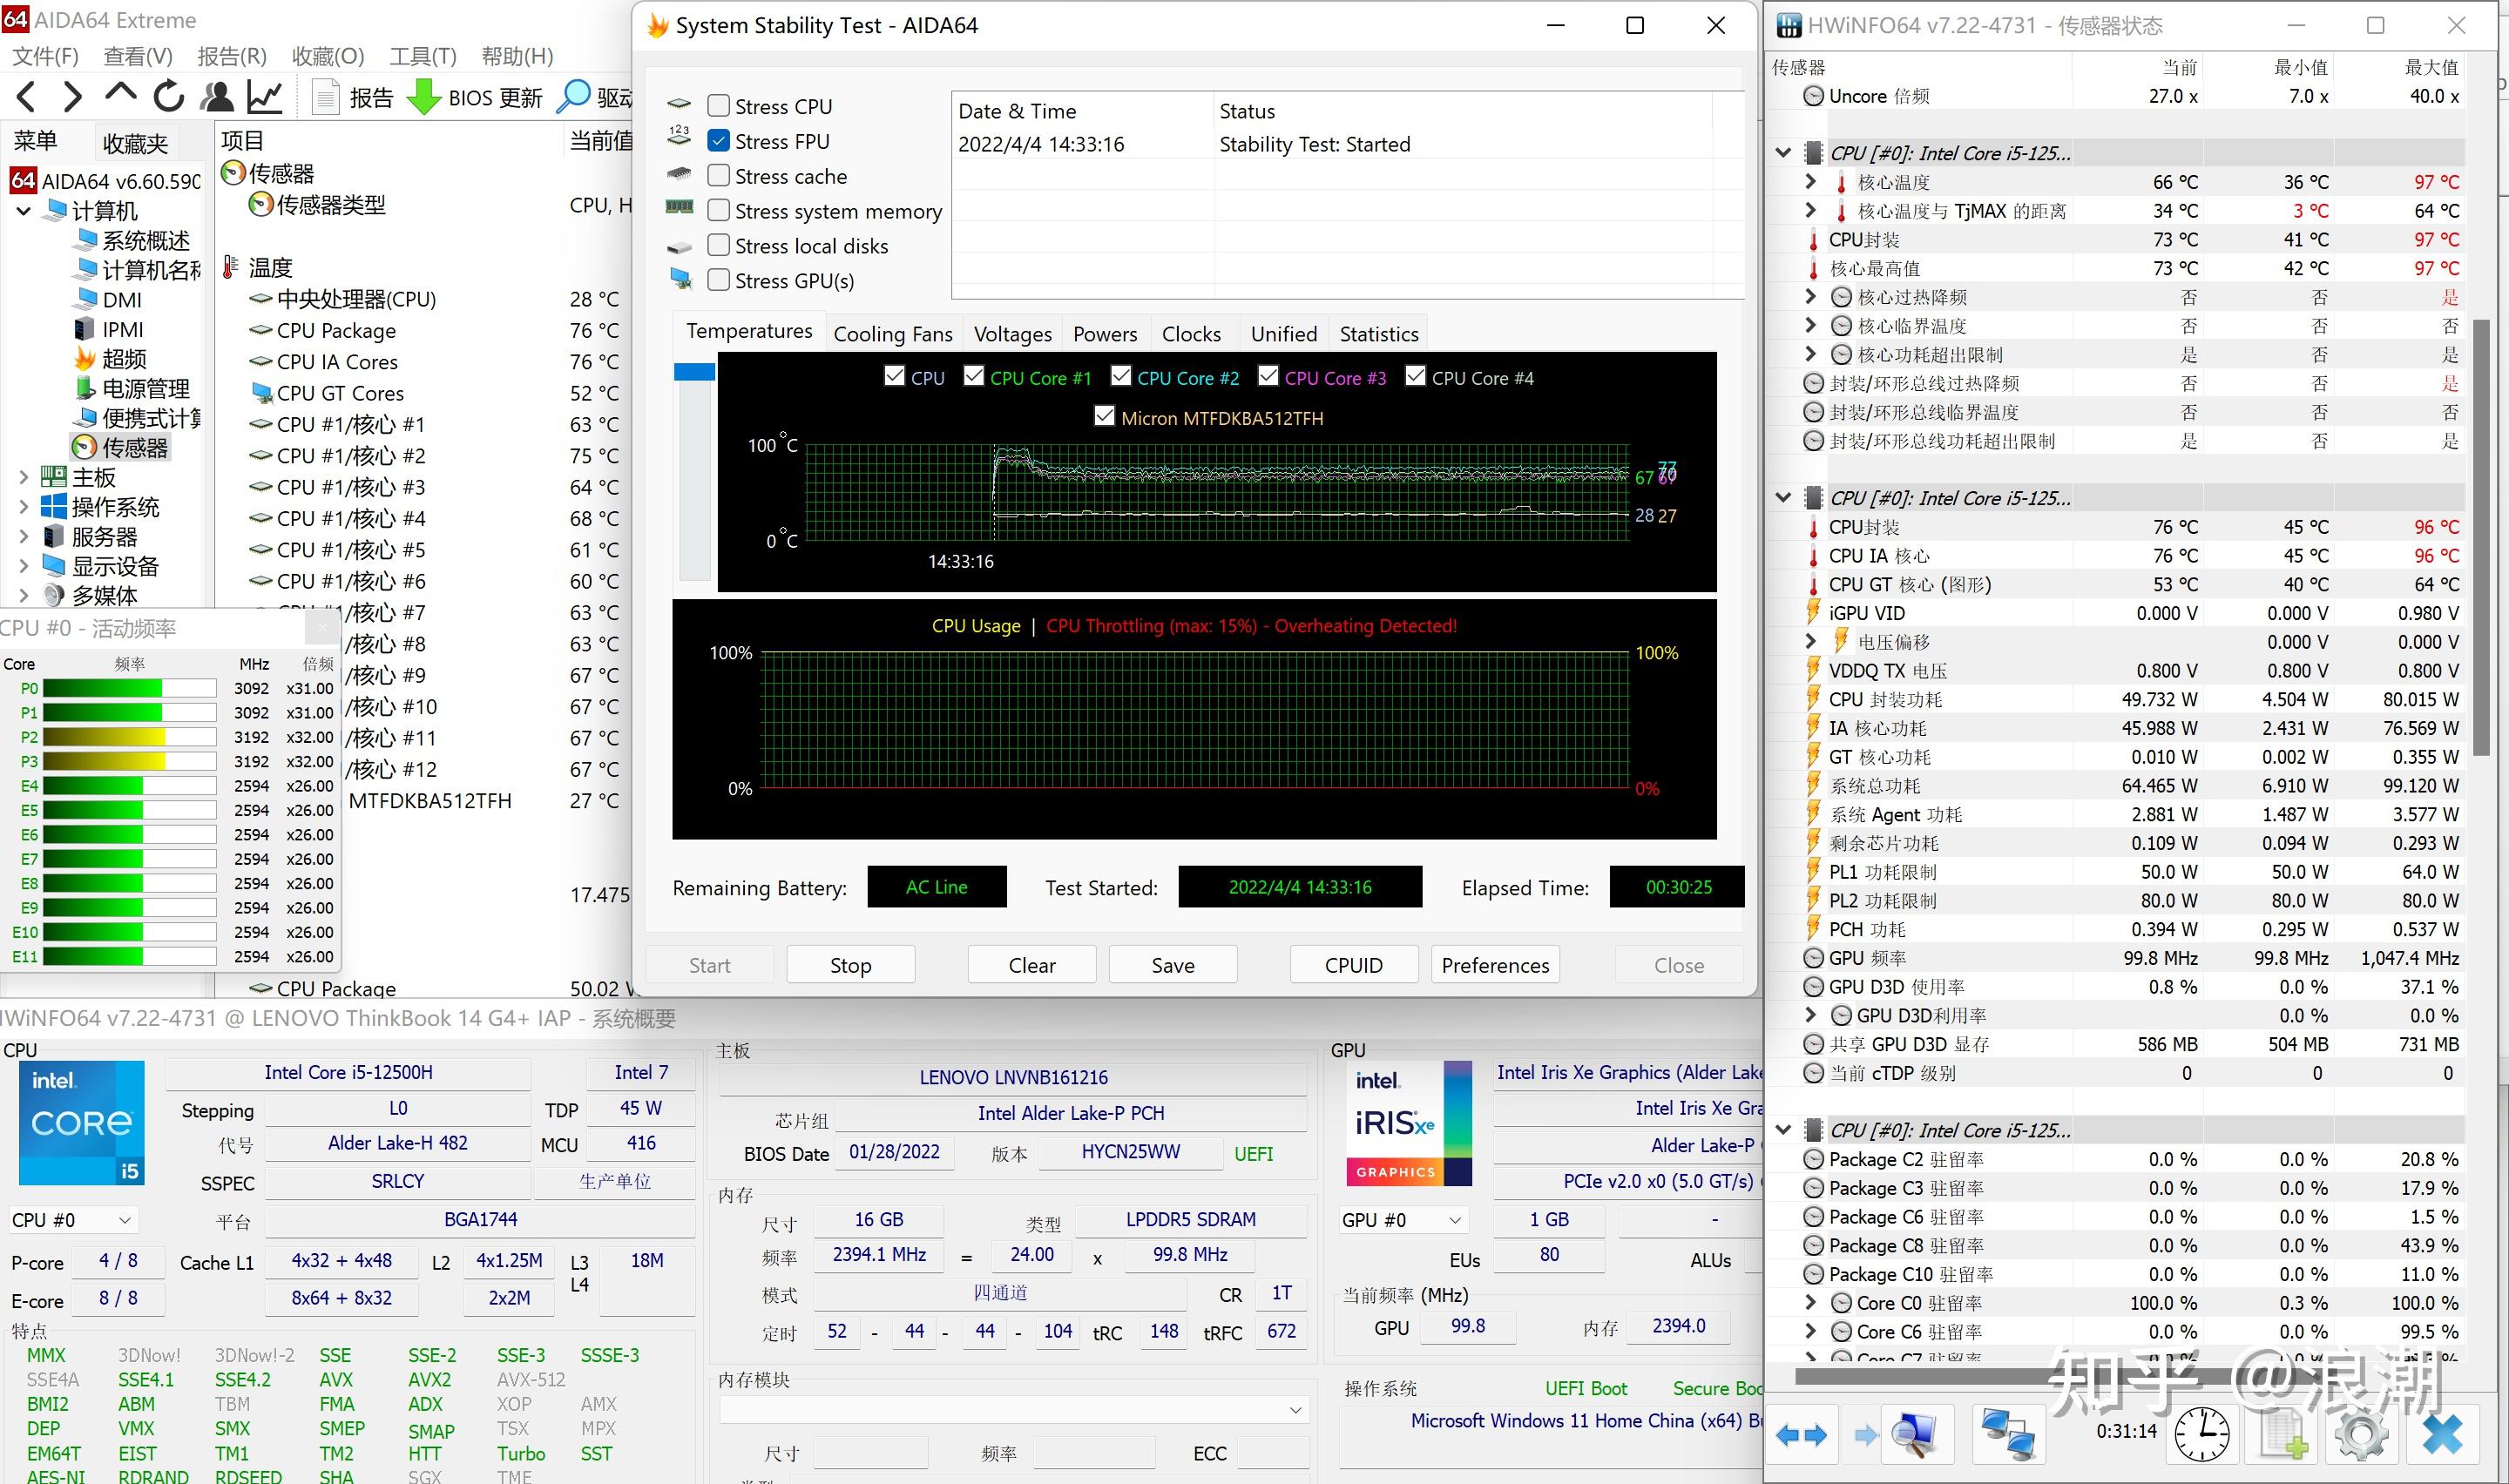Enable the Stress CPU checkbox
The image size is (2509, 1484).
point(718,106)
